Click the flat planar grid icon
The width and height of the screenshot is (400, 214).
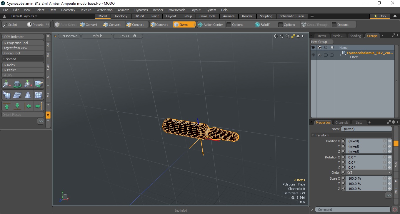pyautogui.click(x=17, y=95)
